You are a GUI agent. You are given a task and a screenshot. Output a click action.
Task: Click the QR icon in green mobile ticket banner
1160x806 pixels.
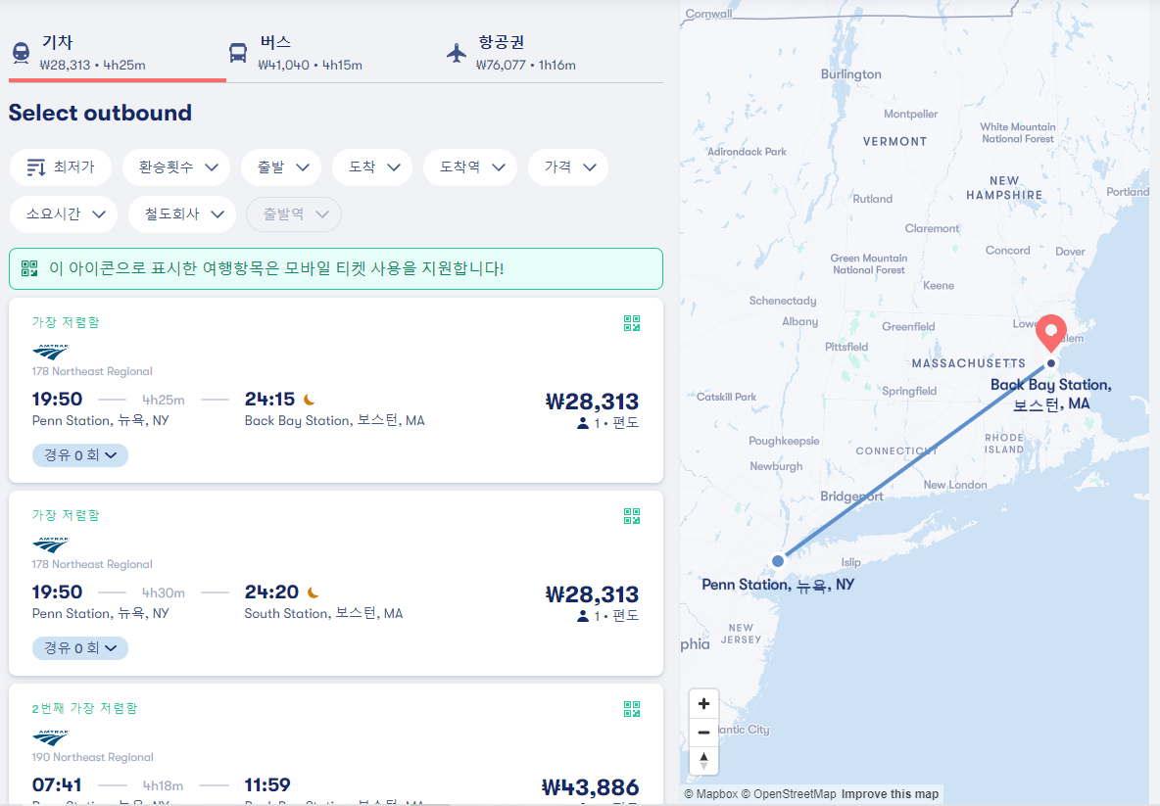pos(29,268)
